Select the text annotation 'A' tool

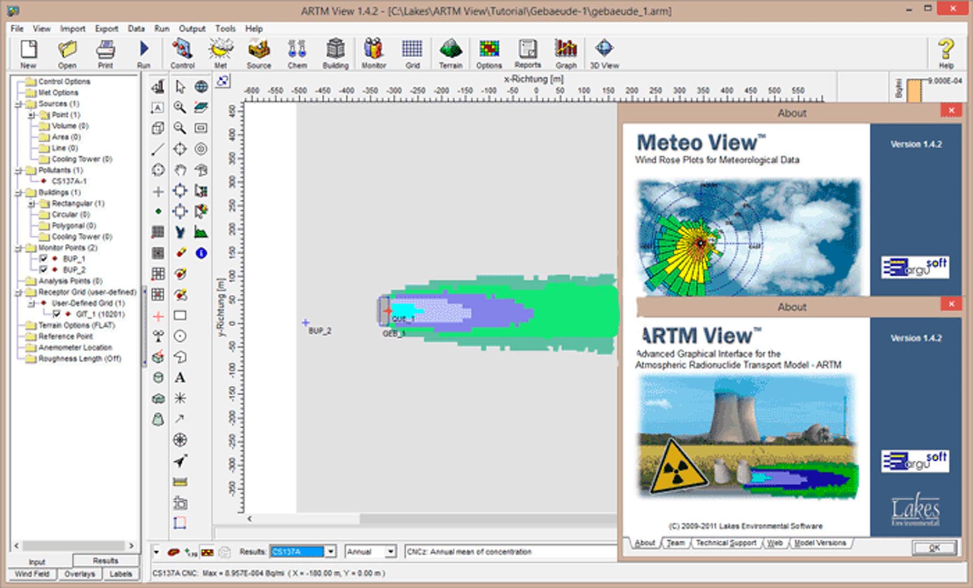click(180, 378)
